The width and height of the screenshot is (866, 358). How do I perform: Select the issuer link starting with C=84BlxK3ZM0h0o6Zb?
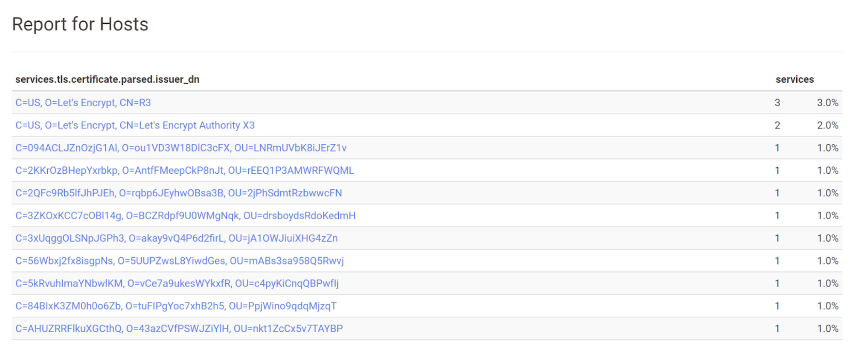point(176,306)
